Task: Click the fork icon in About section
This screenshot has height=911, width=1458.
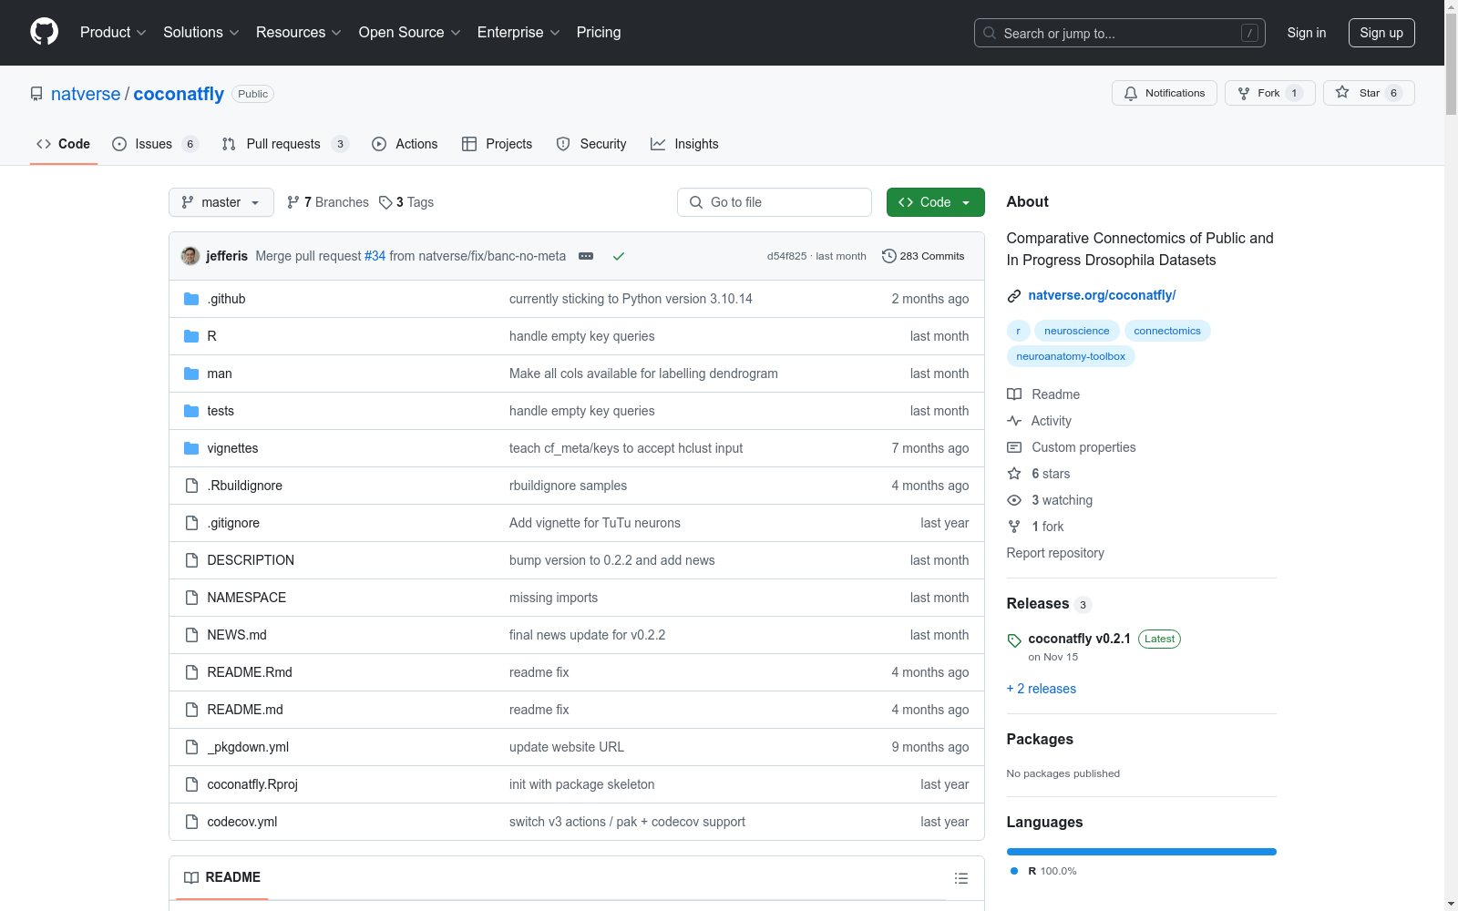Action: (x=1014, y=527)
